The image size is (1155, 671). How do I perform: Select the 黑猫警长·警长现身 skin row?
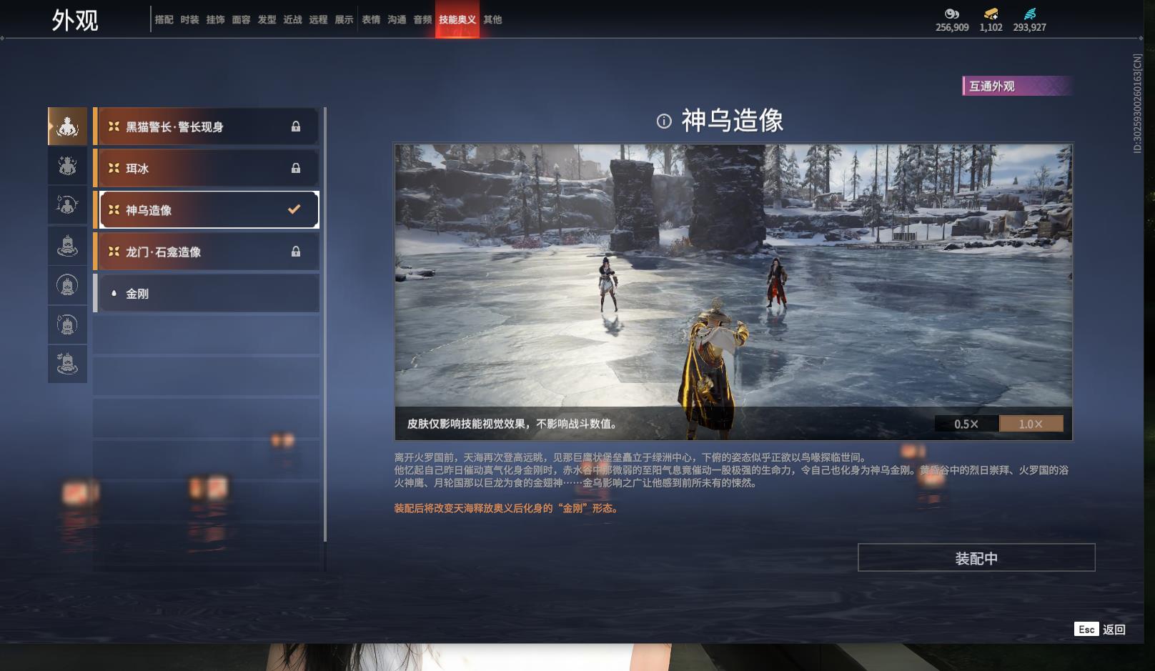[206, 126]
